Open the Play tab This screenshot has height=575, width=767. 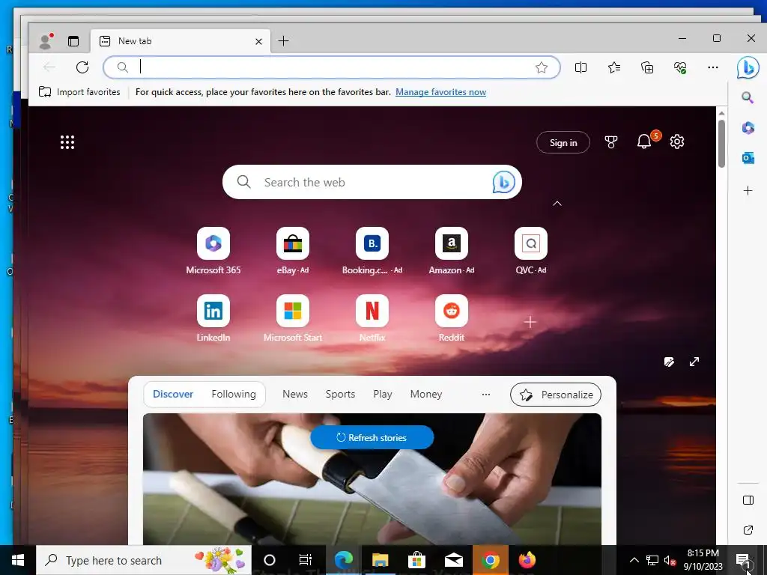click(x=383, y=394)
